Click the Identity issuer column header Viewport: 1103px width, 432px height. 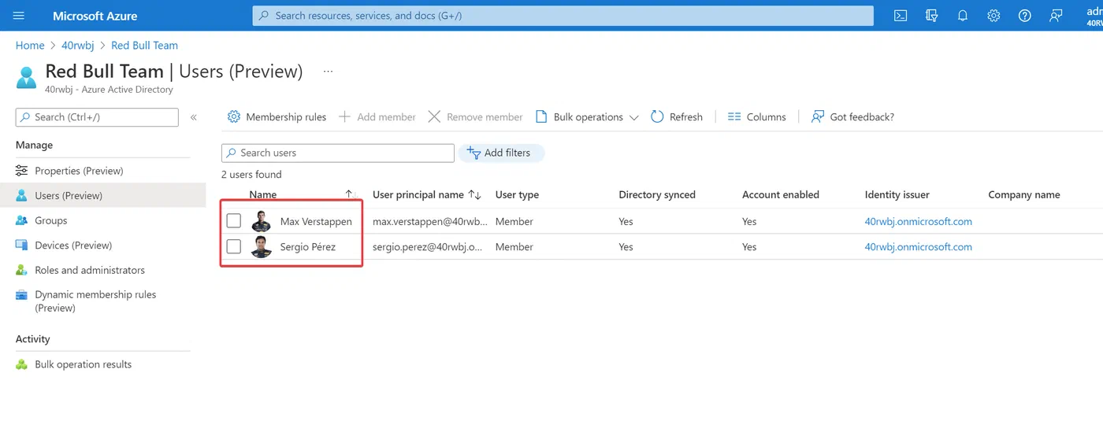[x=897, y=194]
